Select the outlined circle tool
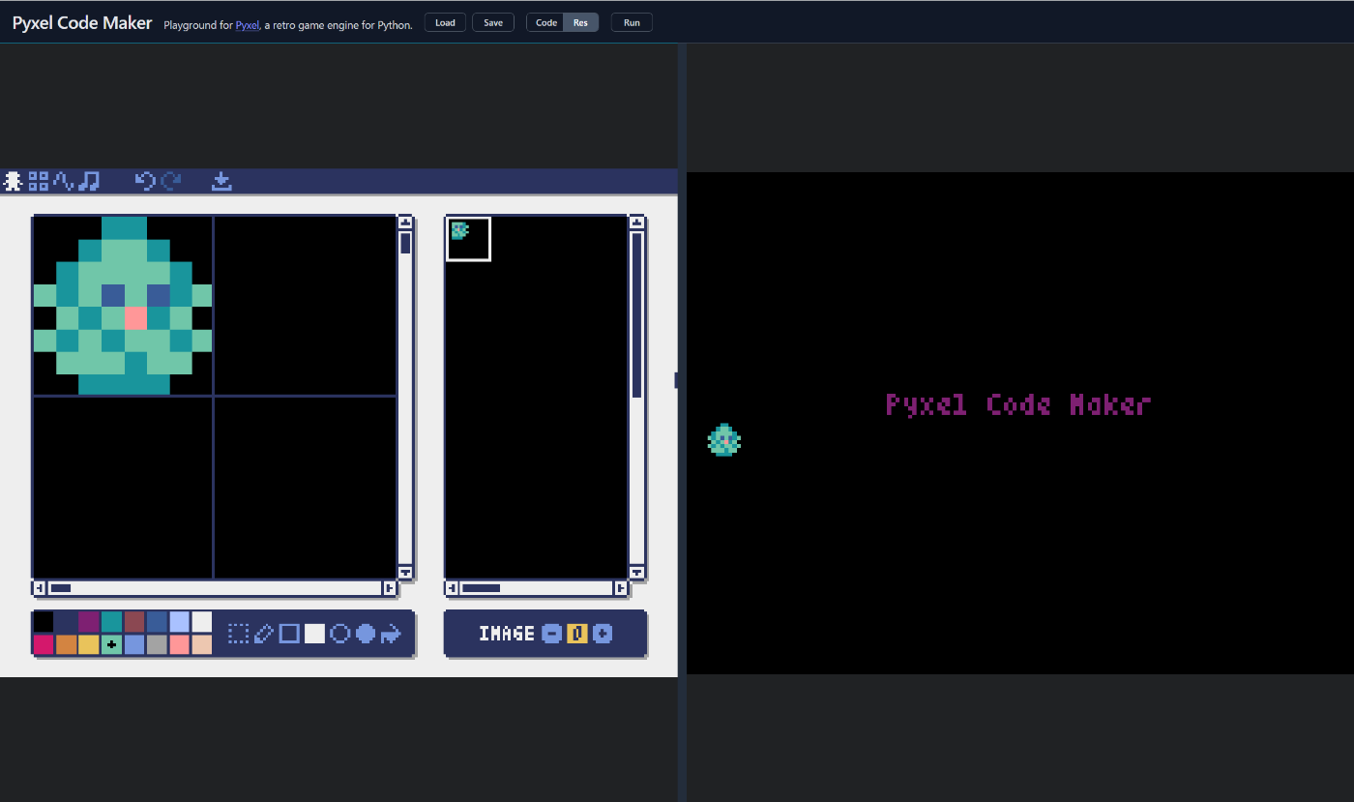The image size is (1354, 802). (x=339, y=634)
